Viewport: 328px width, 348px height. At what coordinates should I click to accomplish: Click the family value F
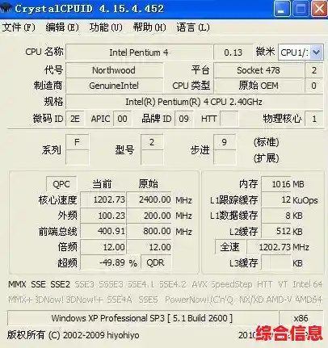point(77,142)
